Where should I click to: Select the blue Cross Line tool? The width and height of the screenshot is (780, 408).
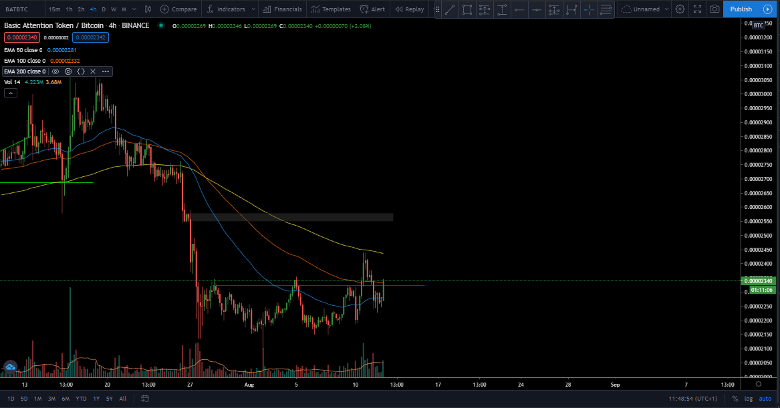[x=589, y=9]
